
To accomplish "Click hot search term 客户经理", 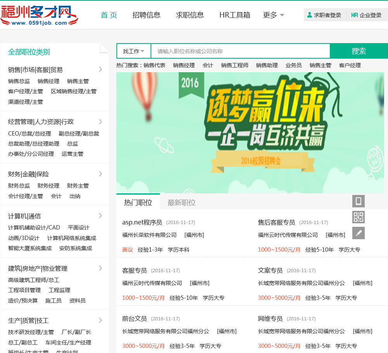I will tap(350, 65).
